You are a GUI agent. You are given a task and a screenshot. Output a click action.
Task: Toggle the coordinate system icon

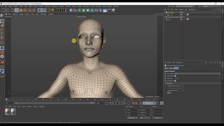click(52, 10)
